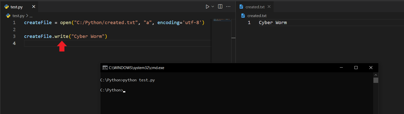Click the created.txt breadcrumb label

point(257,16)
